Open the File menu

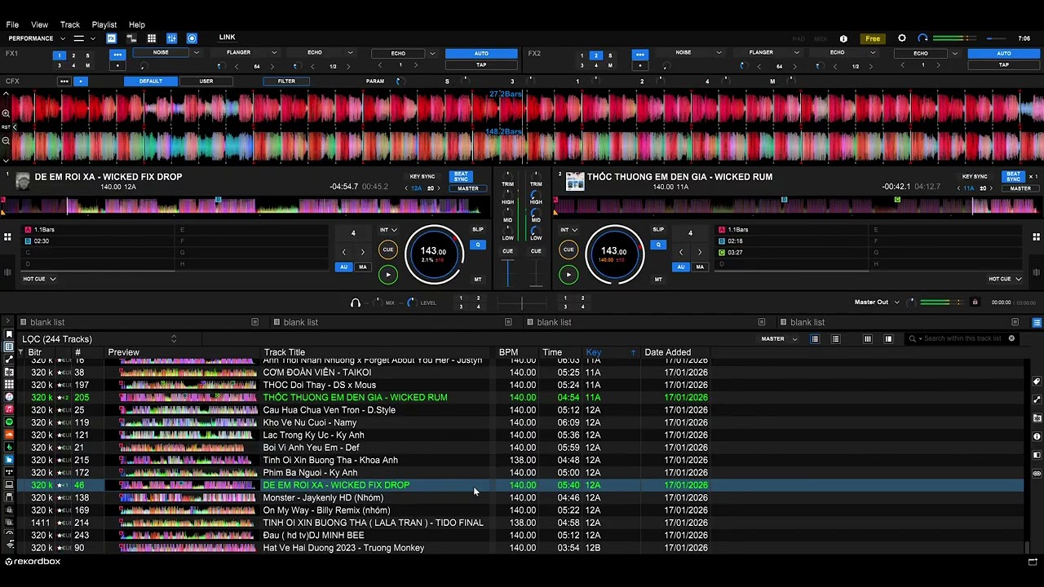(x=12, y=24)
